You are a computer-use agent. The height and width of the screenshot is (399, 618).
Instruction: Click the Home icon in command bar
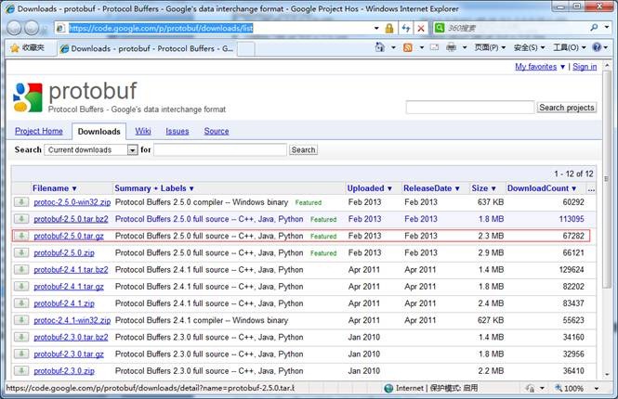379,47
